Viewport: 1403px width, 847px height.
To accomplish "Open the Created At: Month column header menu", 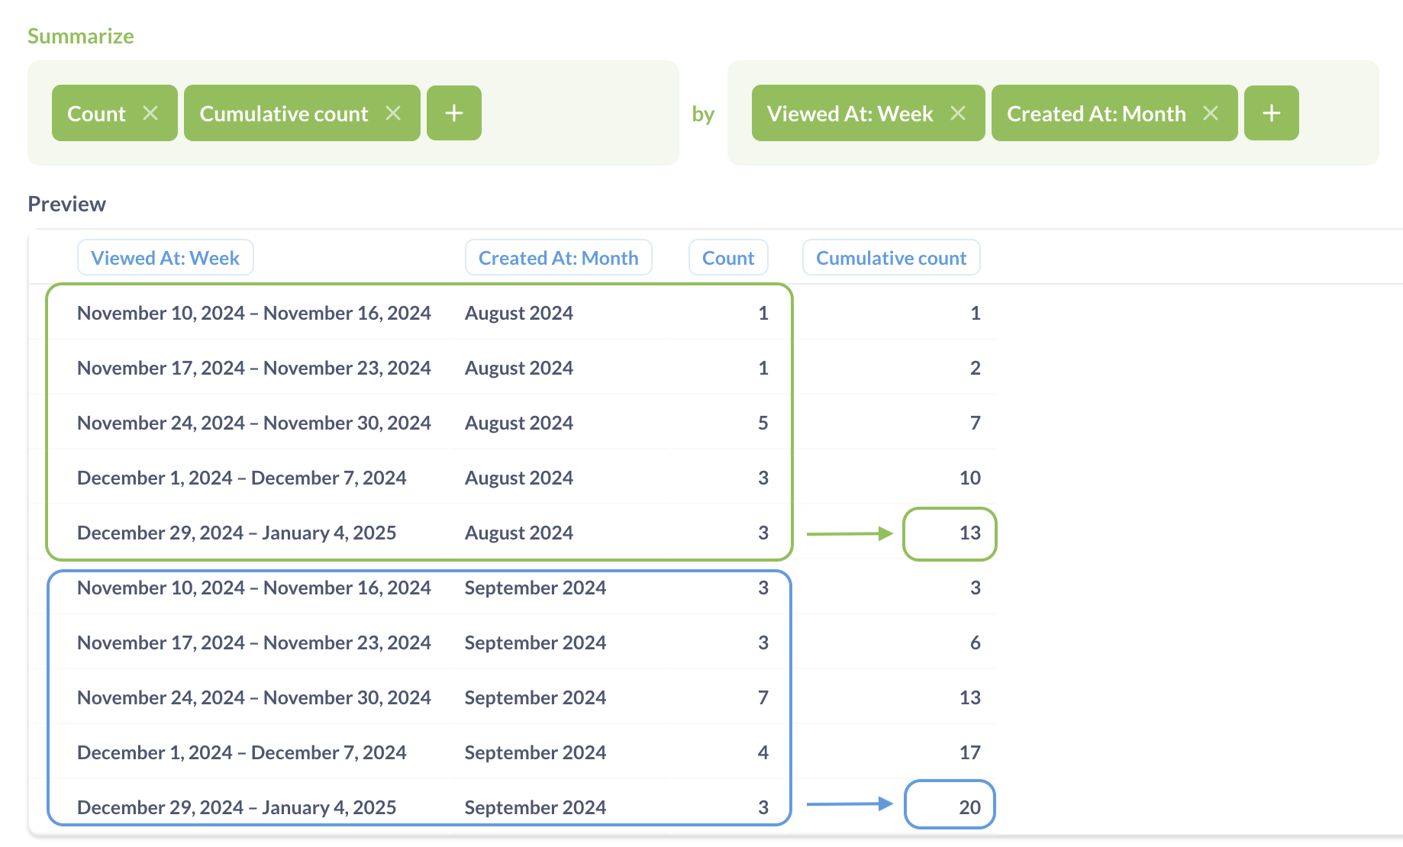I will click(558, 257).
